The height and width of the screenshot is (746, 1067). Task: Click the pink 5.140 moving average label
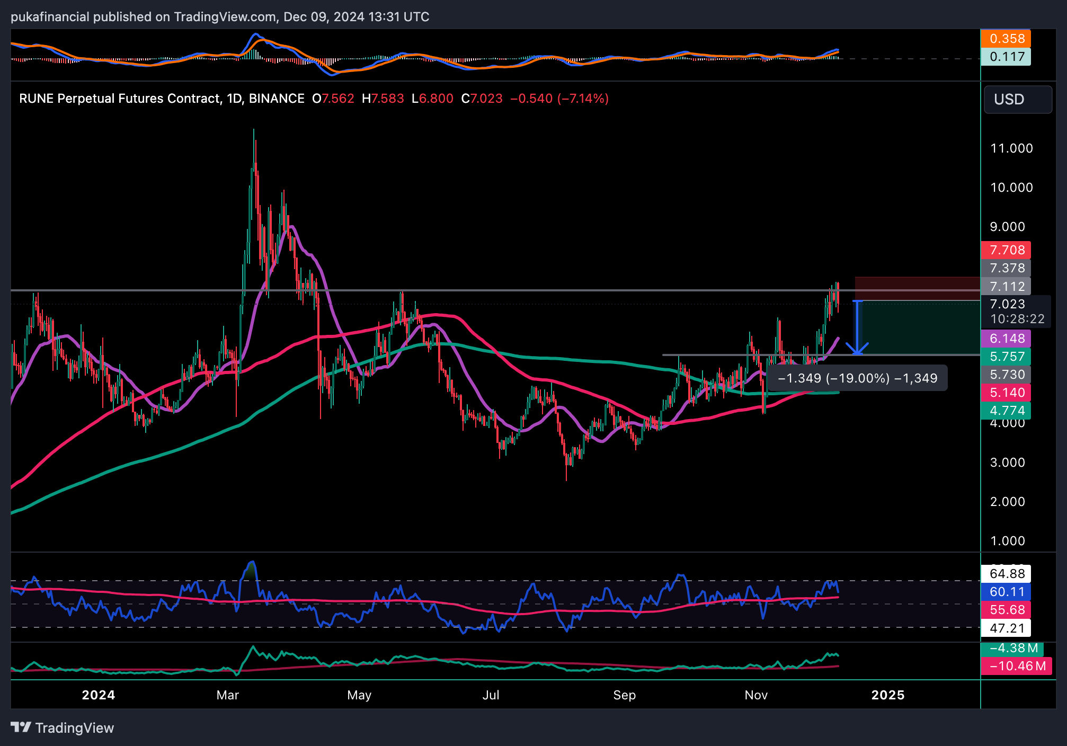tap(1006, 393)
